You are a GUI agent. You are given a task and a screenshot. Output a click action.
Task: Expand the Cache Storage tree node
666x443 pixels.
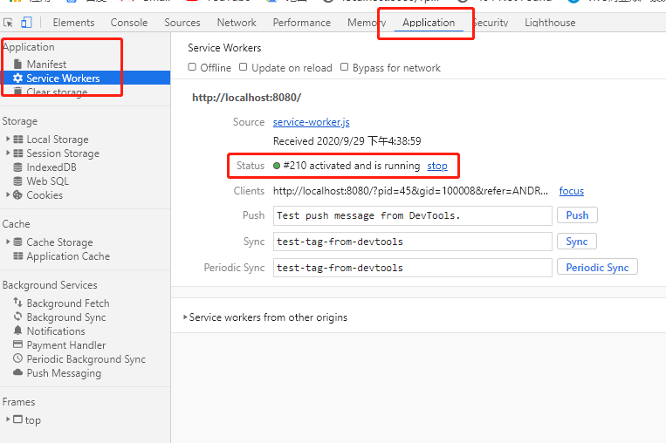(8, 242)
